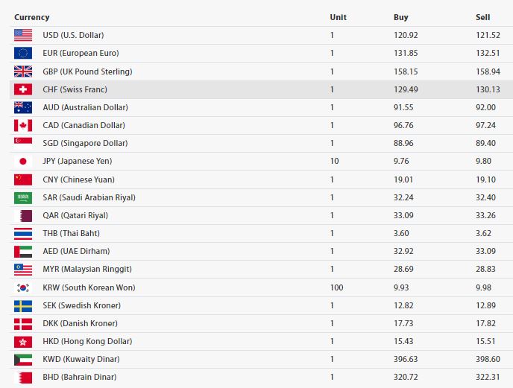This screenshot has height=388, width=513.
Task: Click the Currency column header
Action: 32,17
